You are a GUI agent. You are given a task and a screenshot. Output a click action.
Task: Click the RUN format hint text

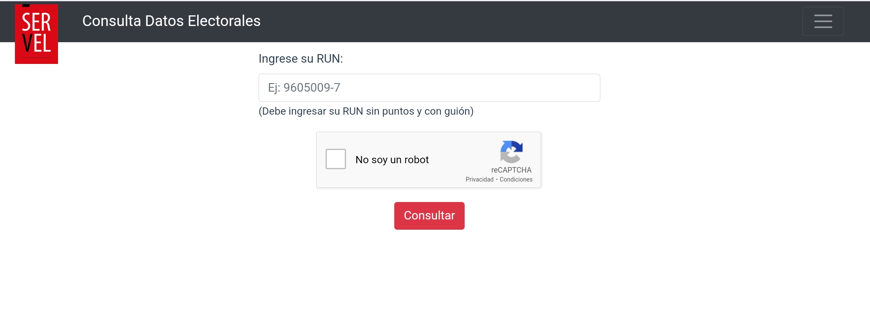point(366,111)
